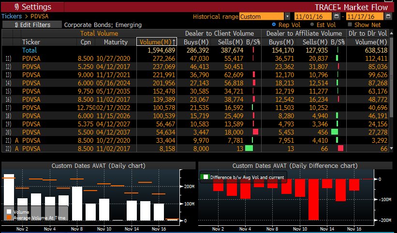Enable the Show Net checkbox

coord(350,25)
